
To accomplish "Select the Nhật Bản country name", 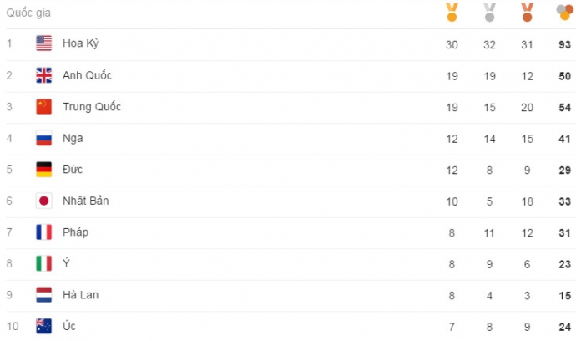I will pos(85,201).
